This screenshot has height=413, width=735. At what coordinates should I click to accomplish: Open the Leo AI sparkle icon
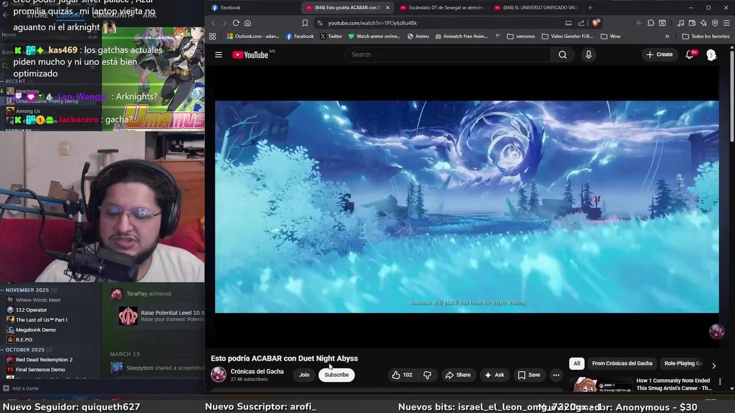pos(703,23)
